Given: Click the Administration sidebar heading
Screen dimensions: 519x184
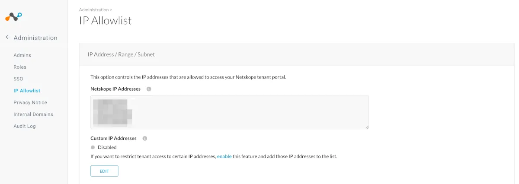Looking at the screenshot, I should coord(35,38).
